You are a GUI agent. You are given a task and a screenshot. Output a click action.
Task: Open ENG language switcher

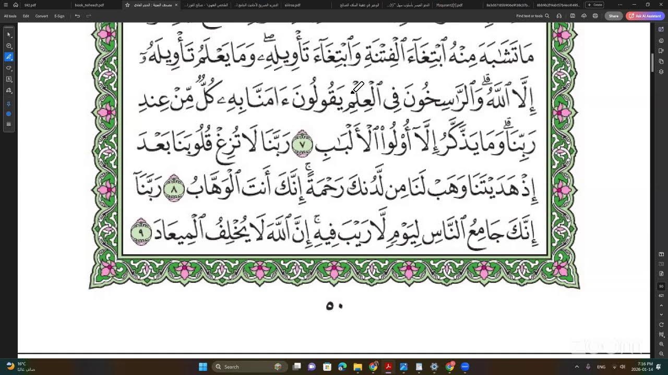[x=601, y=367]
